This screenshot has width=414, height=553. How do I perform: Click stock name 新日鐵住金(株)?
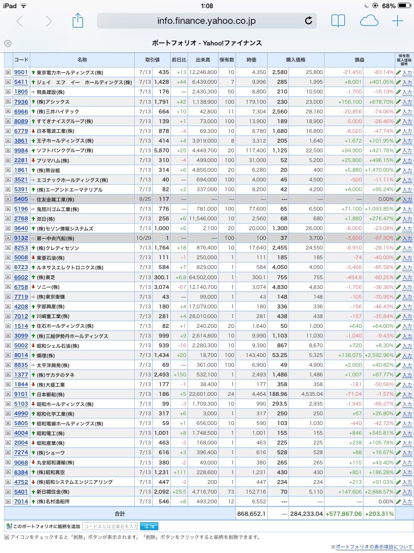click(53, 491)
